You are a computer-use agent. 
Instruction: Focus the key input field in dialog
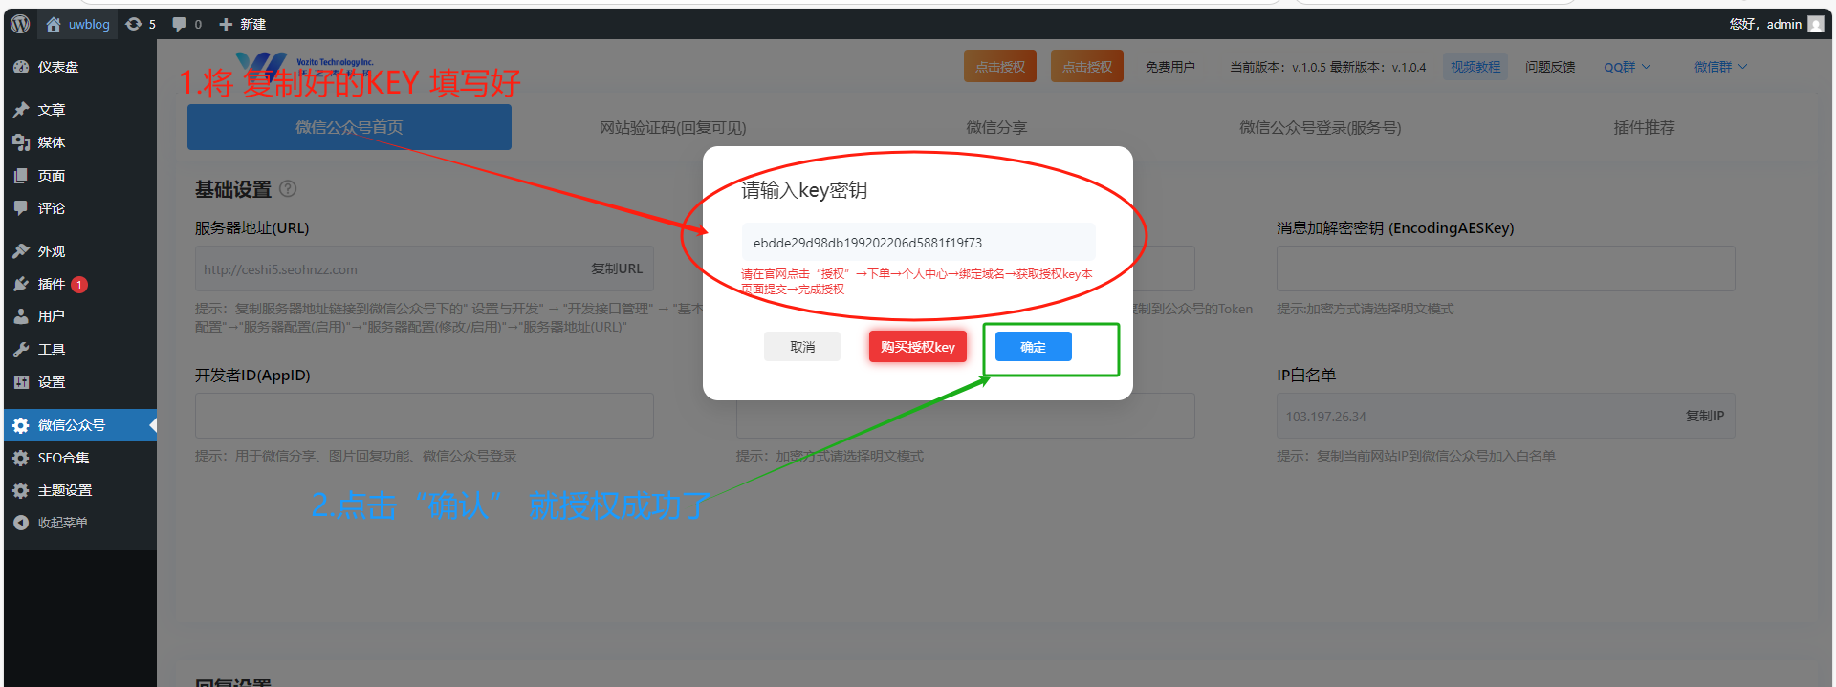click(x=918, y=242)
